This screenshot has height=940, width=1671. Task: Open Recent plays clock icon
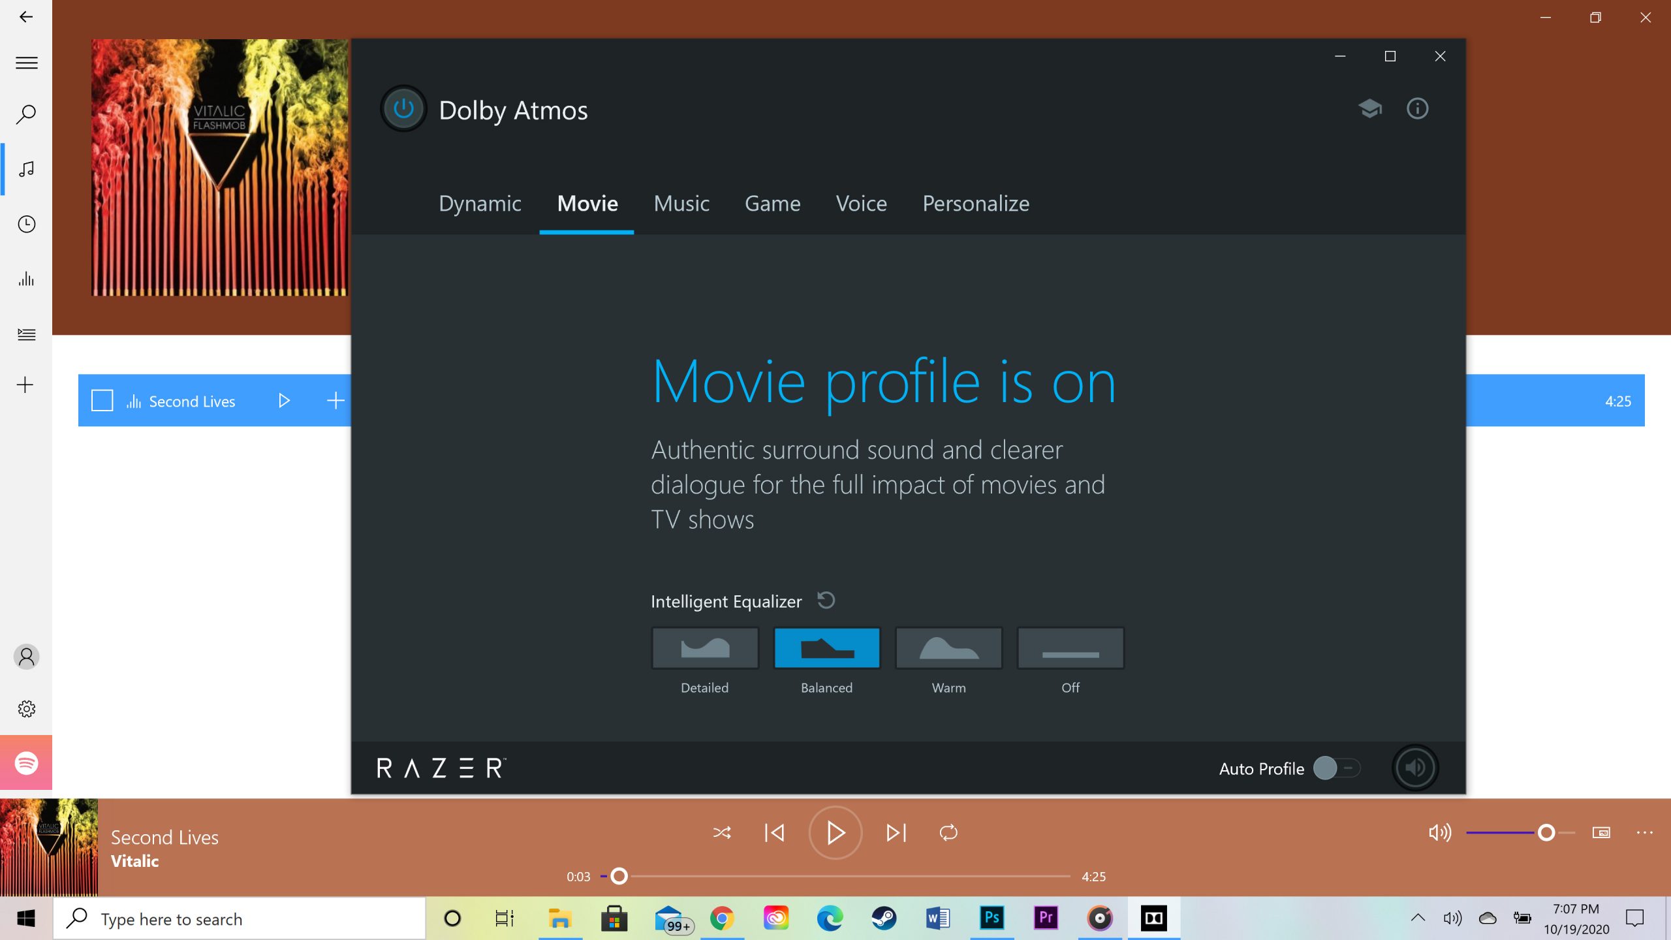click(x=26, y=225)
